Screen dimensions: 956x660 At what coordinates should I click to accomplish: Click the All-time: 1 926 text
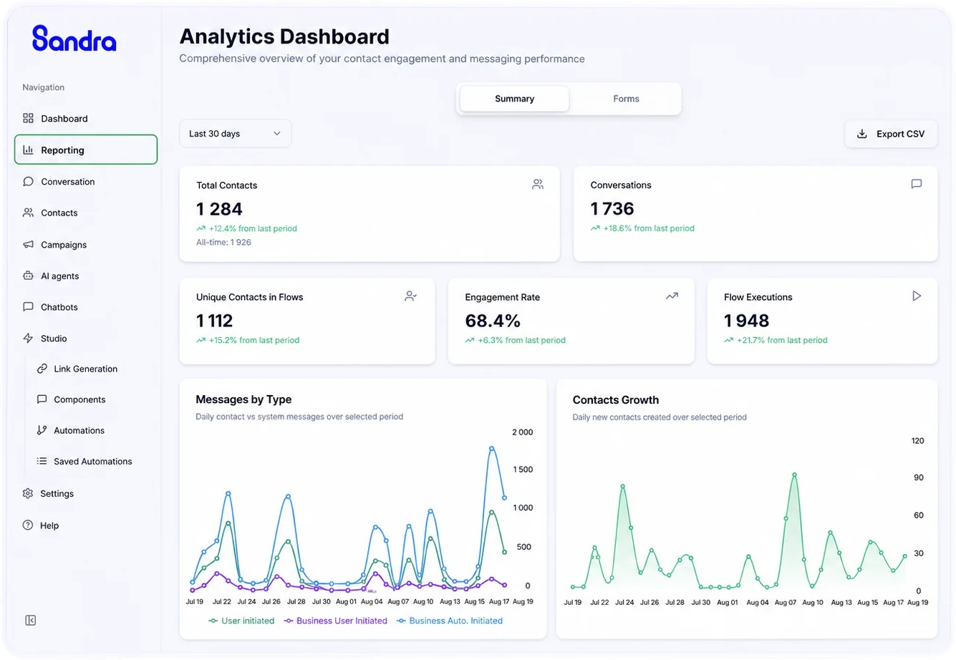pos(223,242)
